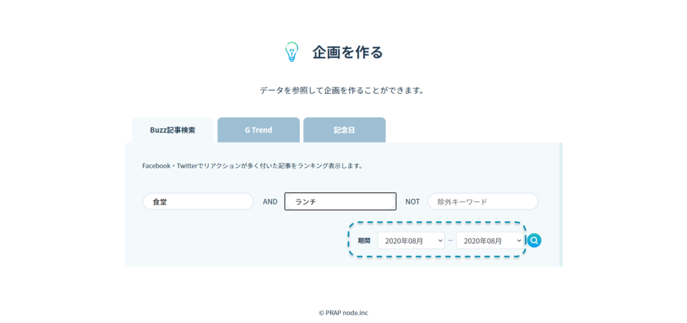Click the © PRAP node.inc footer text
The height and width of the screenshot is (323, 687).
[x=343, y=312]
